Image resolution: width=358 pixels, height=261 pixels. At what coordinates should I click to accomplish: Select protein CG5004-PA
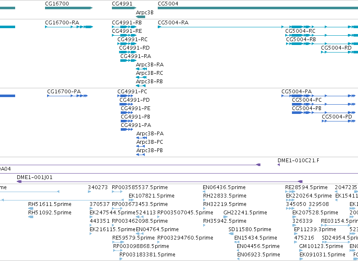tap(296, 92)
